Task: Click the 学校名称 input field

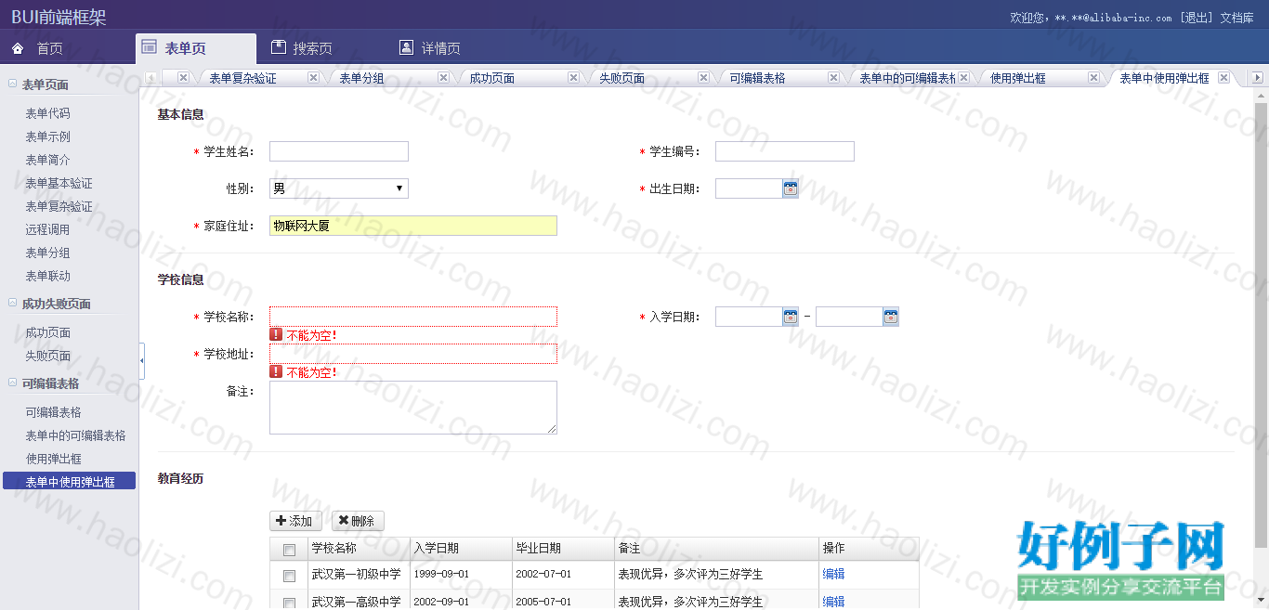Action: tap(413, 317)
